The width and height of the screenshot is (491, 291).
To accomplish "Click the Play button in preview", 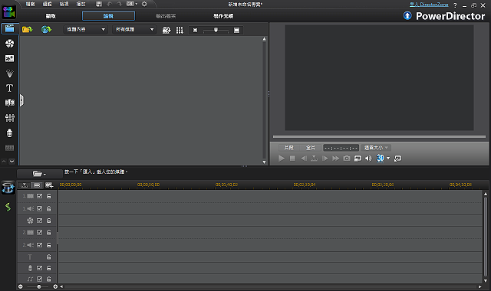I will [282, 159].
